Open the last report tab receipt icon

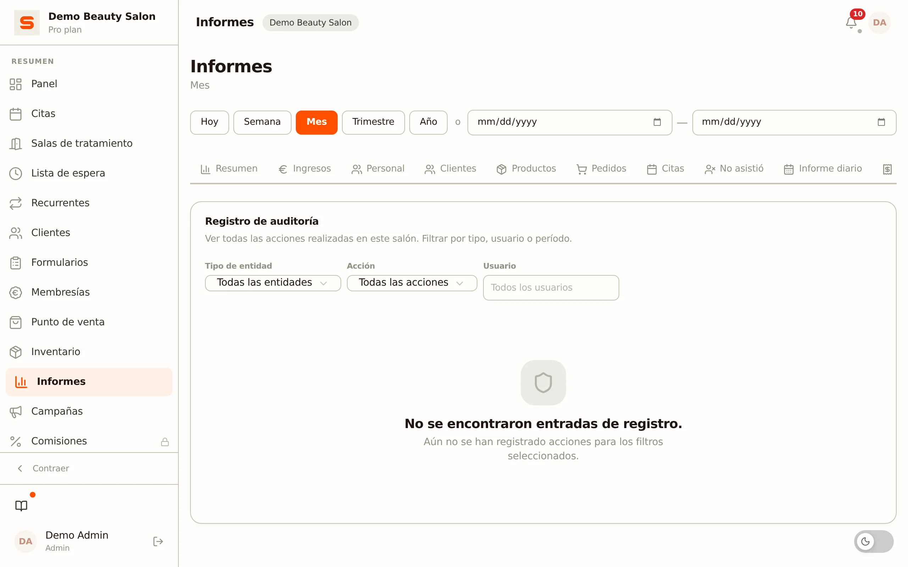click(887, 169)
